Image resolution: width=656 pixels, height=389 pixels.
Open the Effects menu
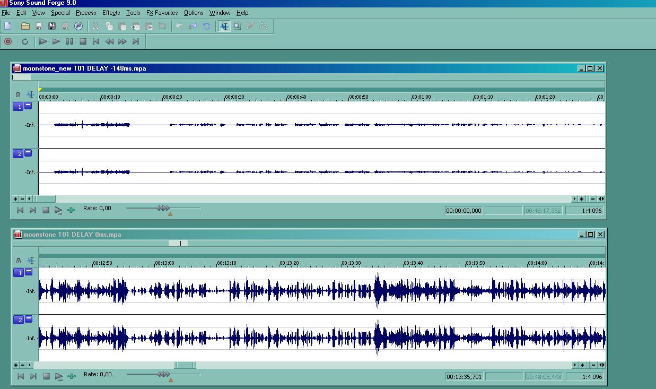tap(111, 13)
